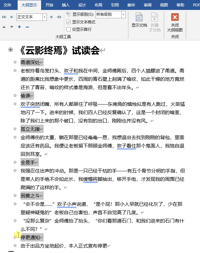Promote outline level single-left arrow
Viewport: 200px width, 253px height.
pyautogui.click(x=12, y=17)
